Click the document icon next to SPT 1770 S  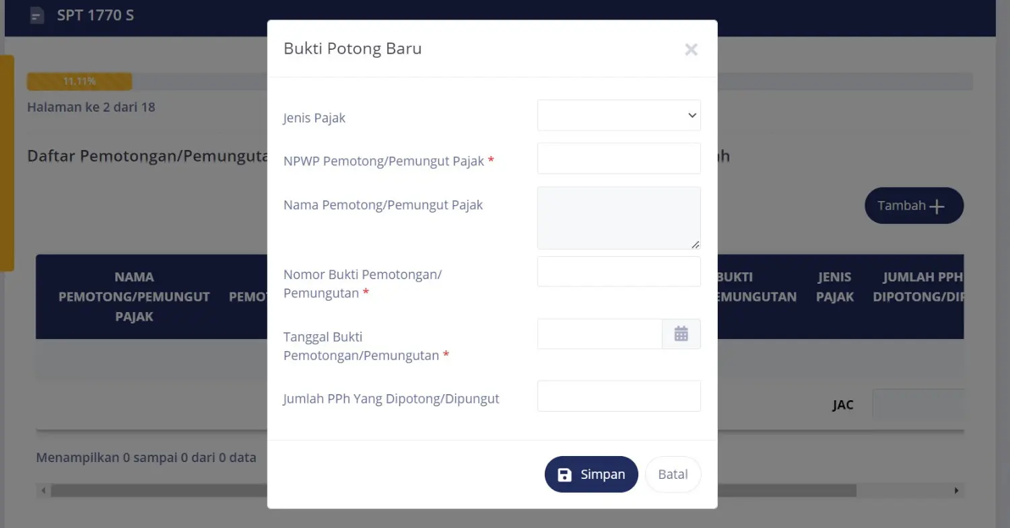click(x=36, y=14)
